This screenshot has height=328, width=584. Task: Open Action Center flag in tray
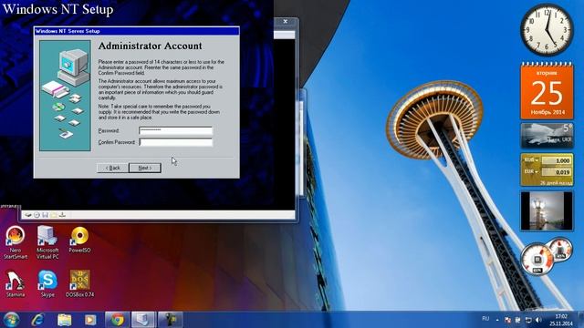tap(507, 320)
